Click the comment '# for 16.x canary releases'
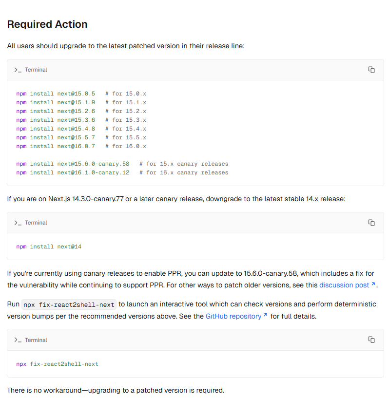Screen dimensions: 388x417 click(184, 172)
